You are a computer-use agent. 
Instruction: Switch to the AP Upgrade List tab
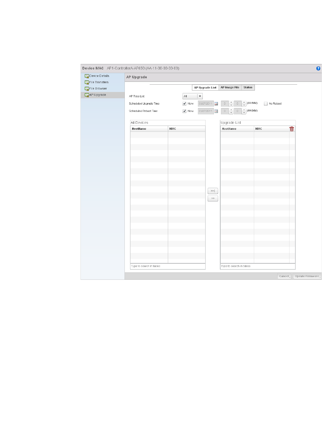pyautogui.click(x=206, y=87)
